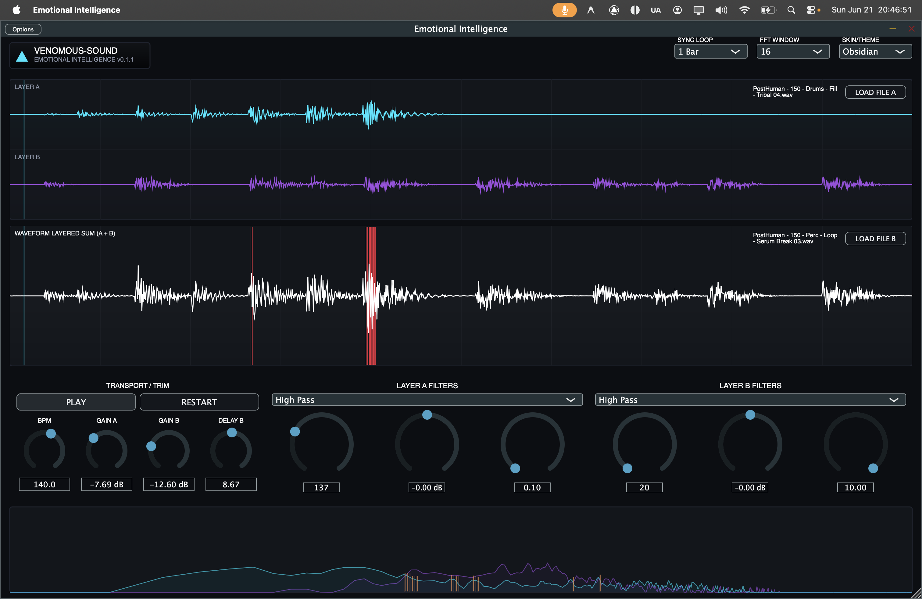Open Spotlight search magnifier icon
This screenshot has width=922, height=599.
[x=791, y=10]
